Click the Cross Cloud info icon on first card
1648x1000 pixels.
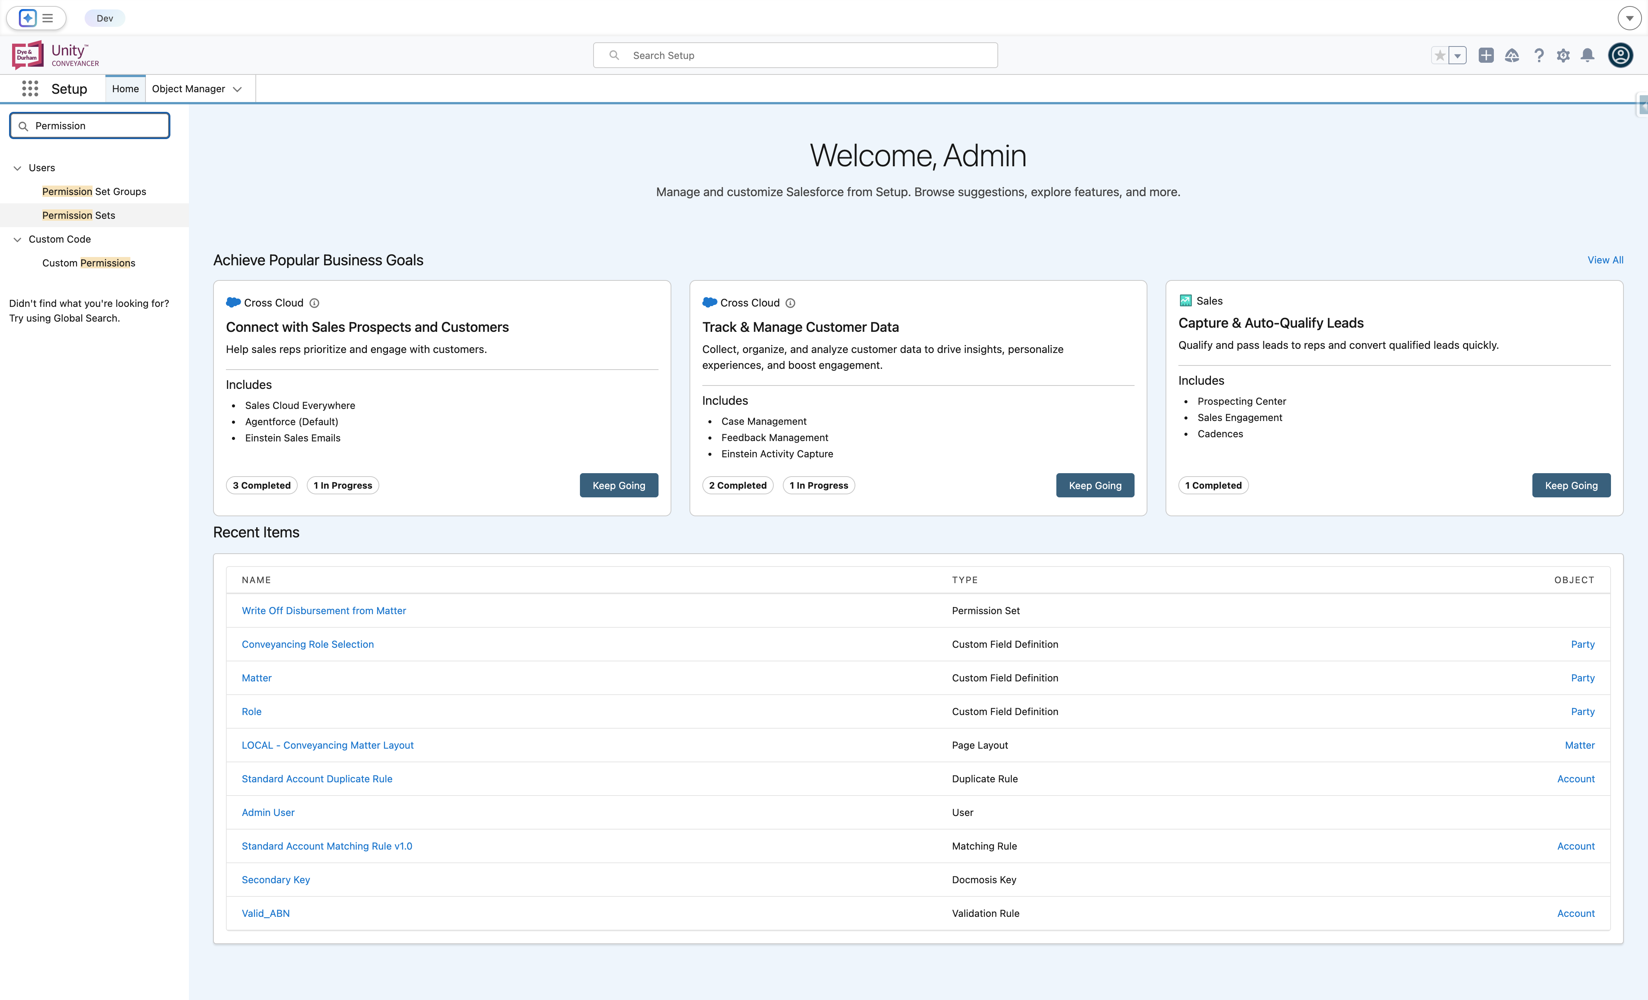[x=314, y=303]
